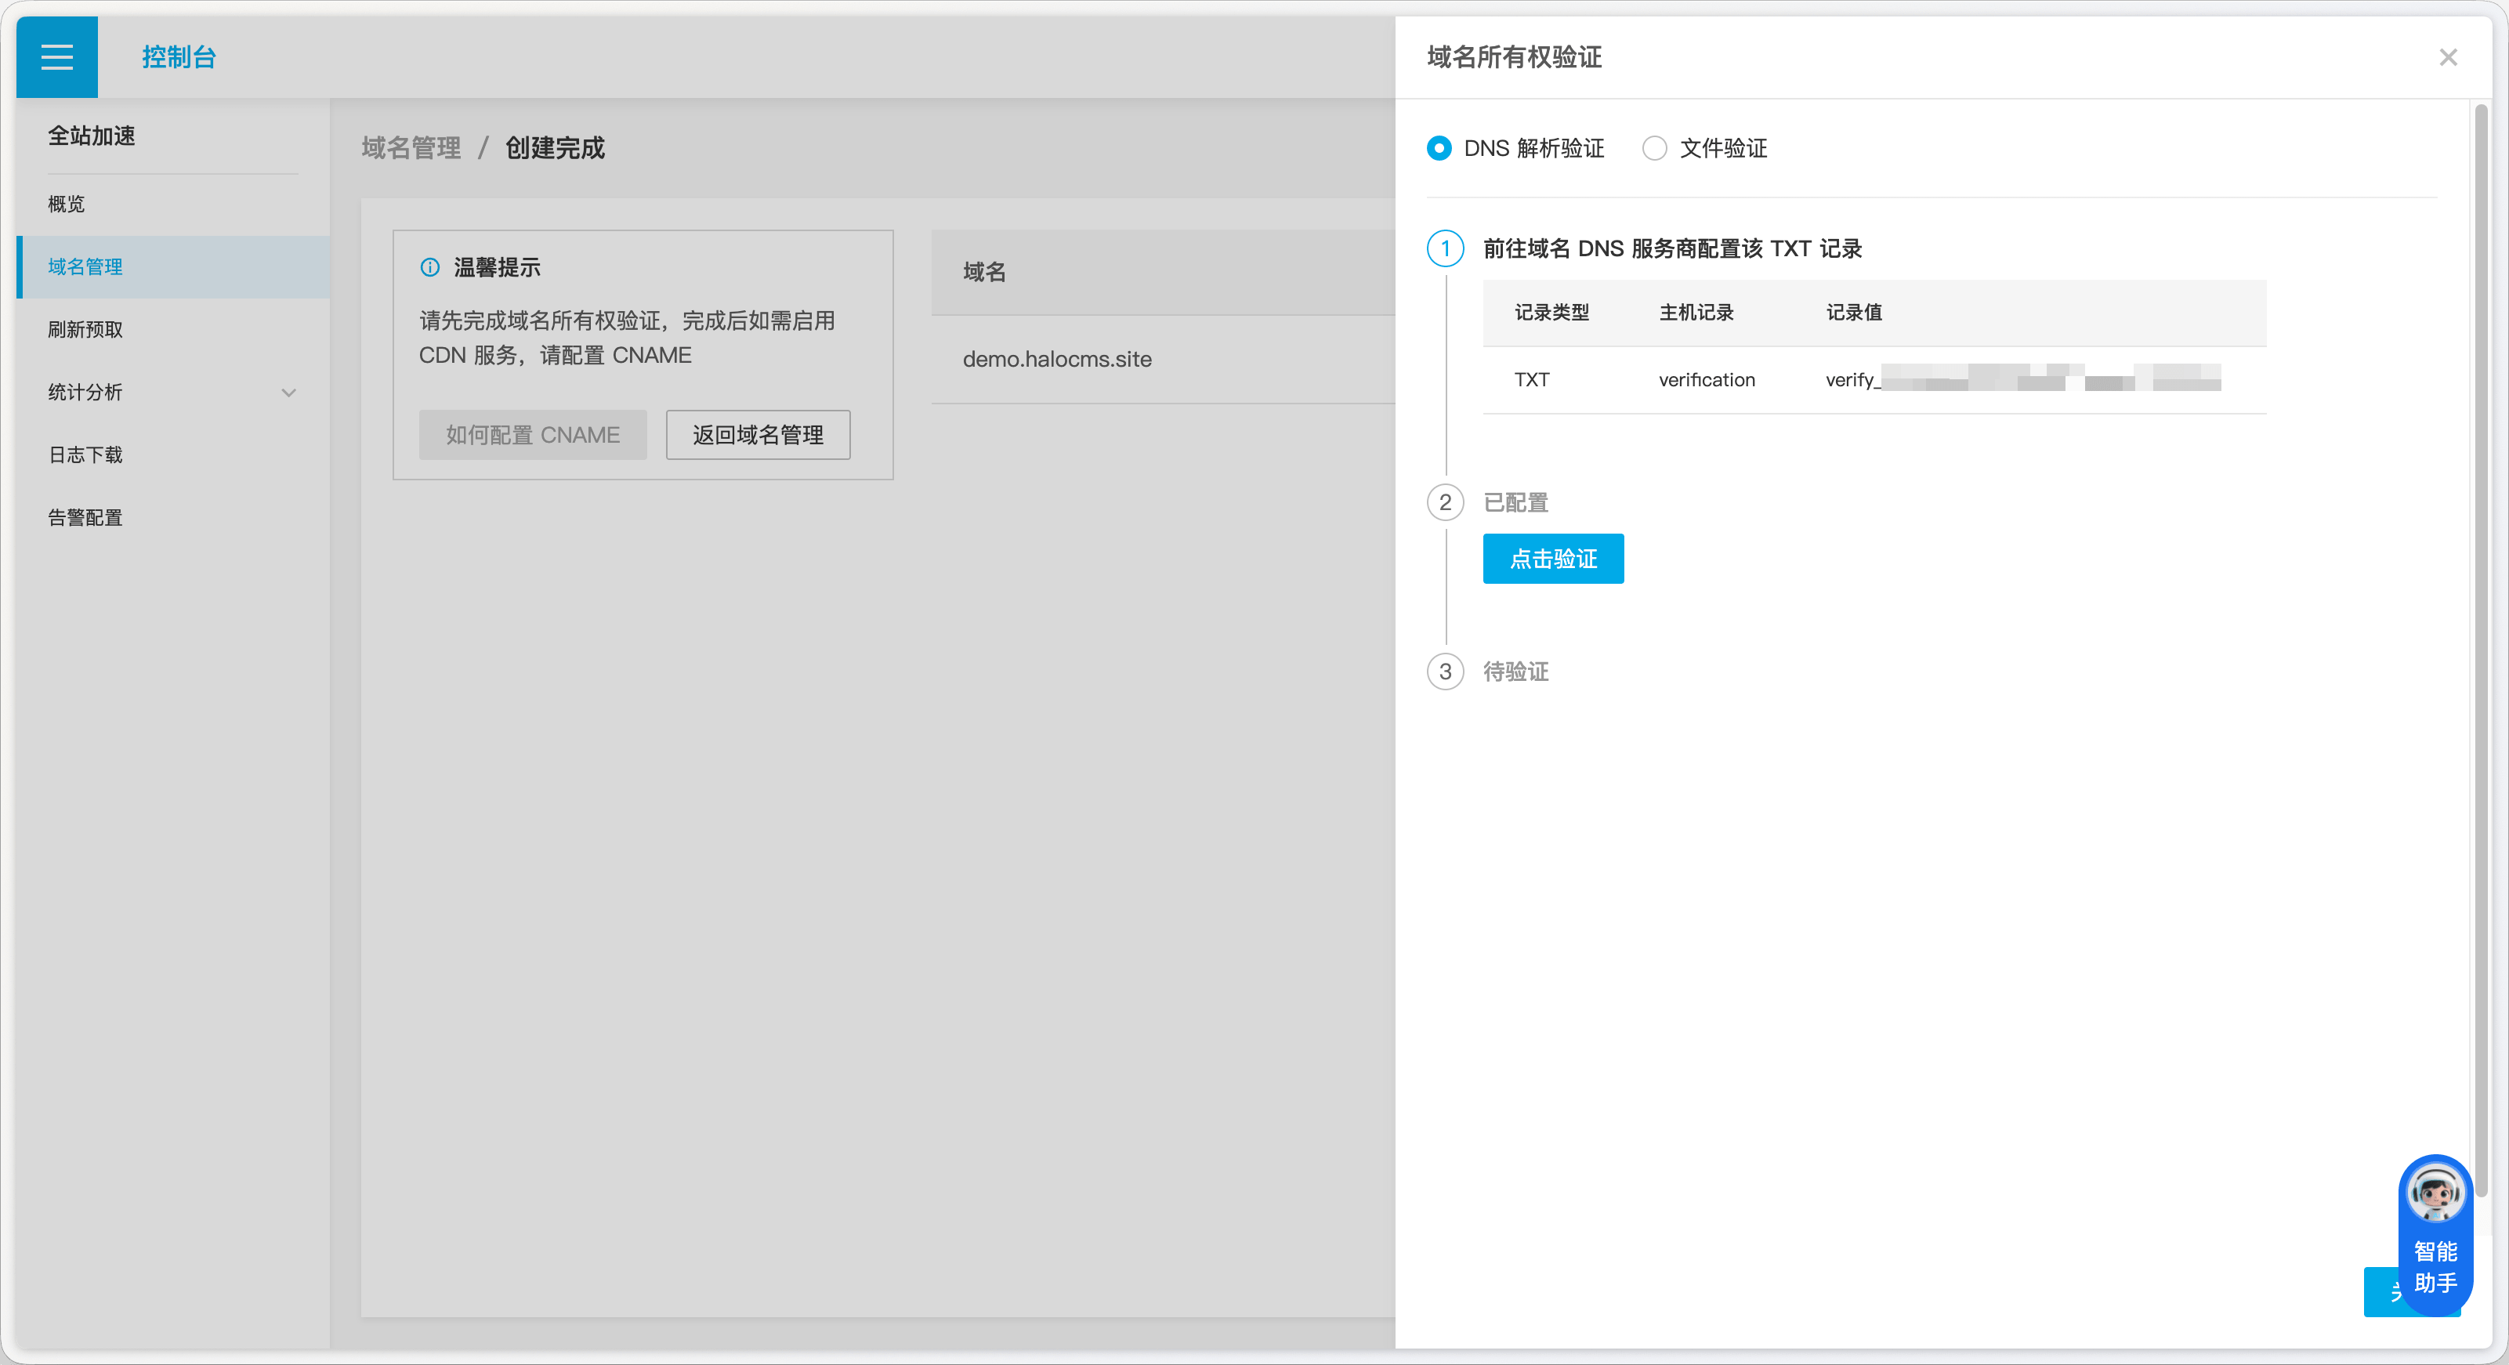Click 如何配置 CNAME button
Image resolution: width=2509 pixels, height=1365 pixels.
pyautogui.click(x=533, y=435)
